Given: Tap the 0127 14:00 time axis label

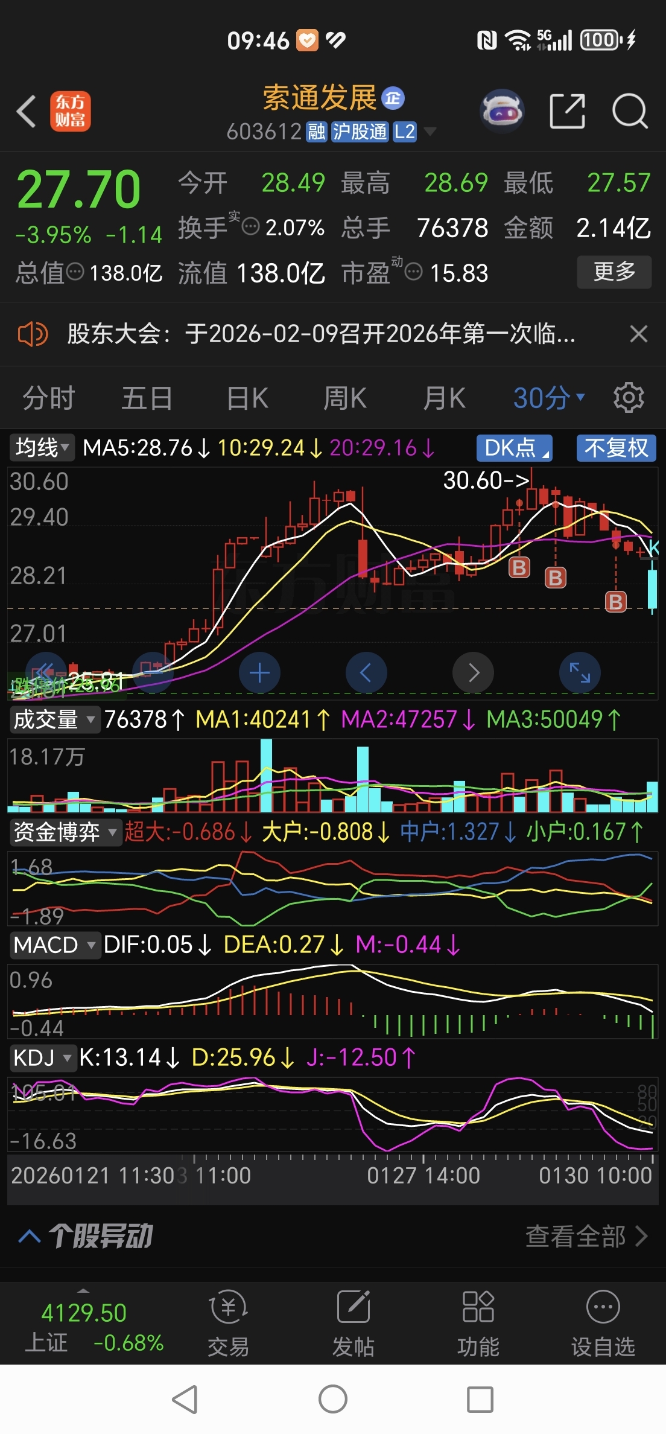Looking at the screenshot, I should [423, 1176].
